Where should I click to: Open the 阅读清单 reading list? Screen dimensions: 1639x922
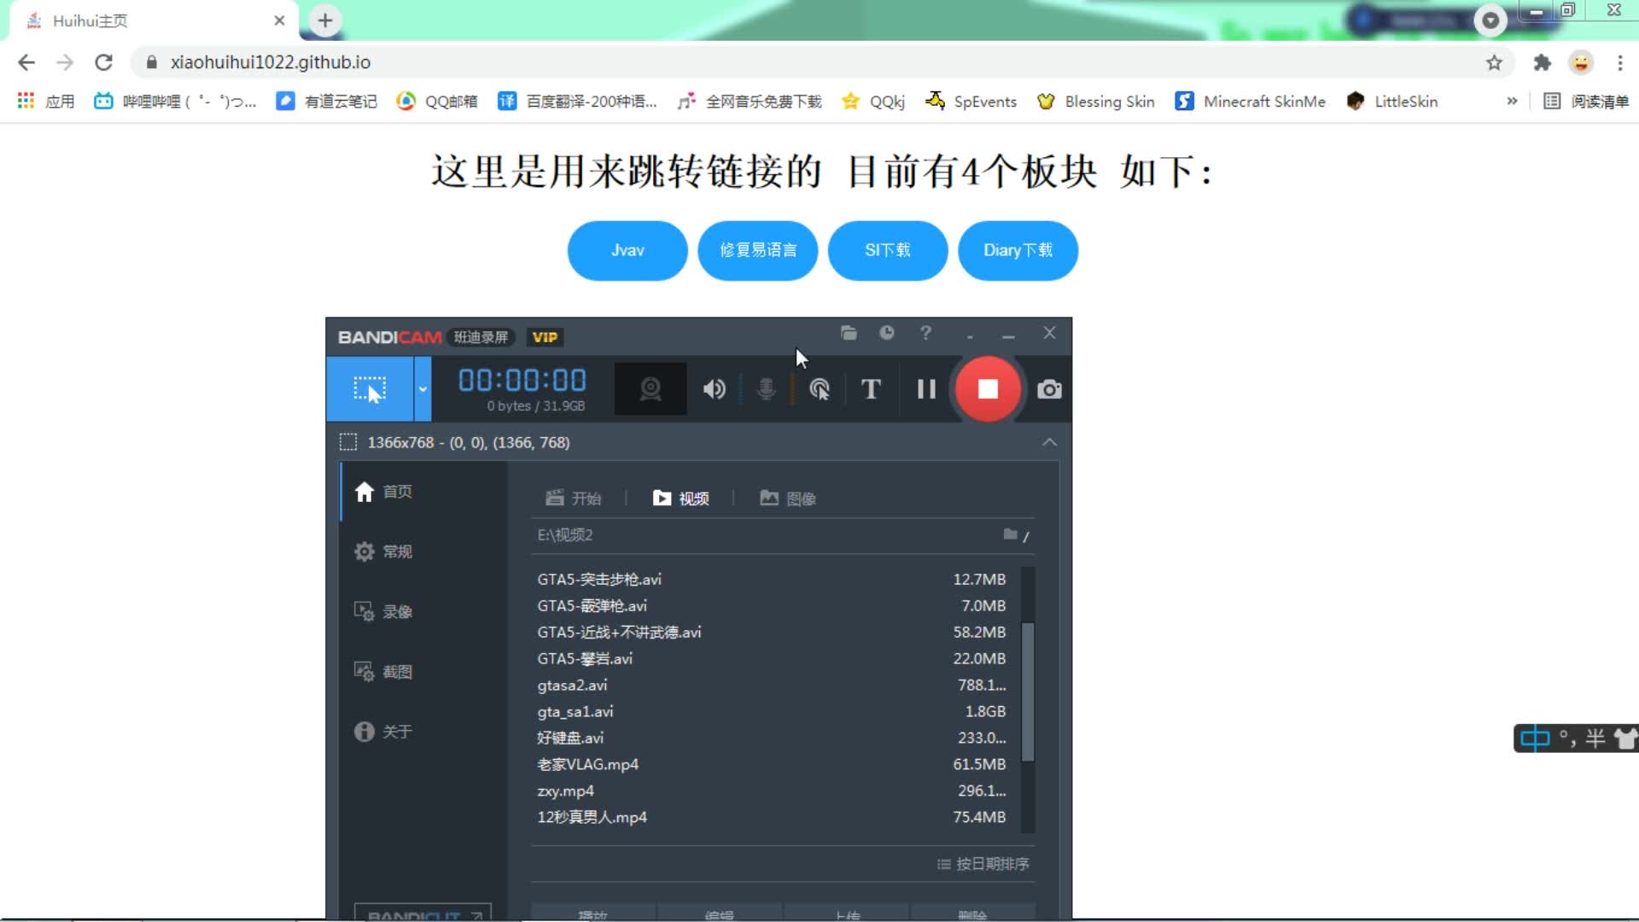click(1587, 102)
